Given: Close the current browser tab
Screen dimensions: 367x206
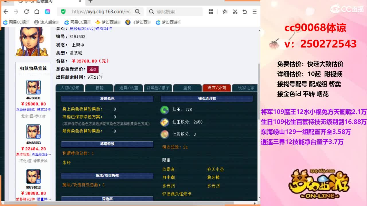Looking at the screenshot, I should pyautogui.click(x=80, y=1).
